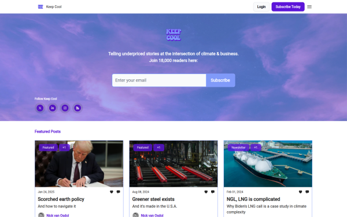Like the Scorched earth policy post
The image size is (347, 217).
(x=112, y=192)
